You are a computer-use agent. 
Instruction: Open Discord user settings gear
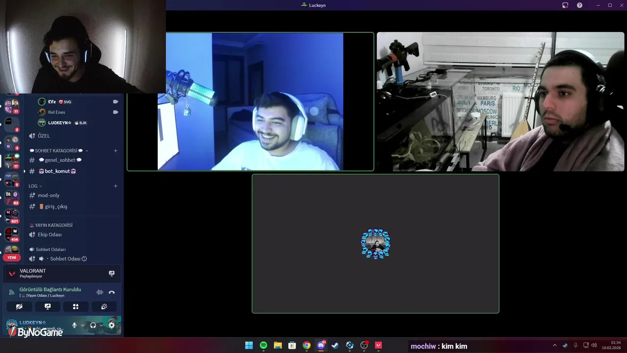(112, 325)
